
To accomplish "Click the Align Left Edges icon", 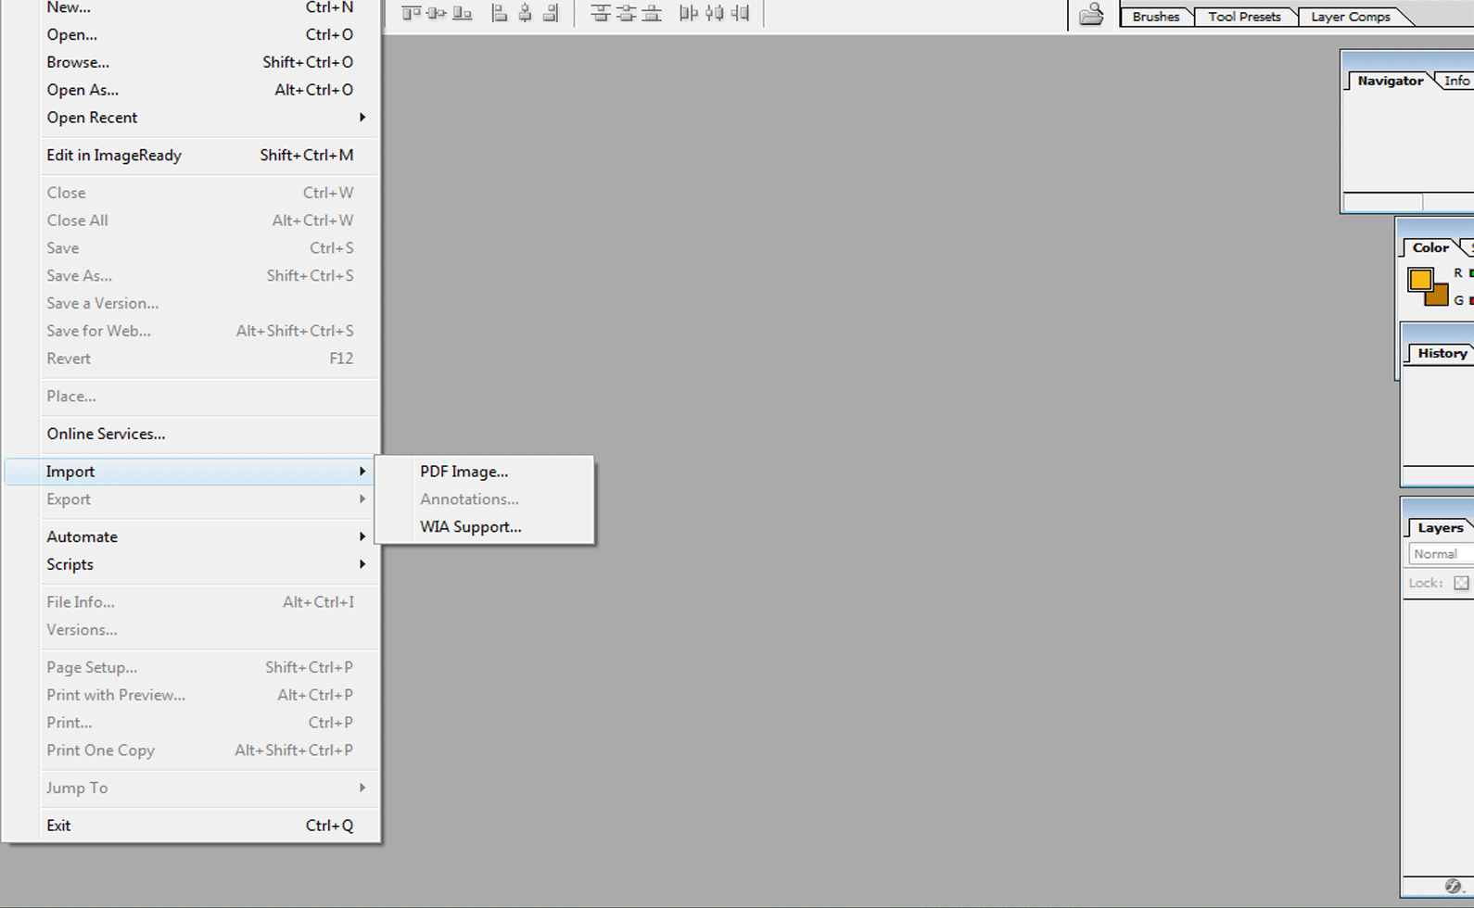I will (x=500, y=13).
